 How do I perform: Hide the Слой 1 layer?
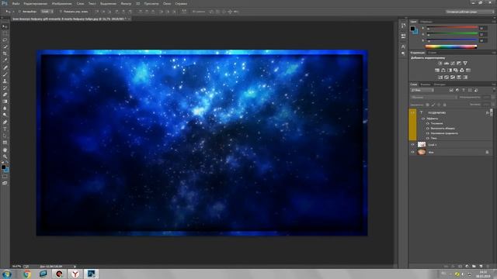coord(412,145)
